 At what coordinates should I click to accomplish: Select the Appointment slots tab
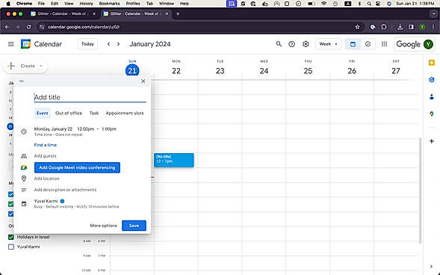tap(125, 113)
